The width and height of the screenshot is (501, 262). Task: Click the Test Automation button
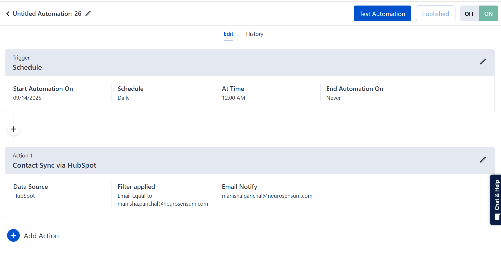pyautogui.click(x=382, y=14)
